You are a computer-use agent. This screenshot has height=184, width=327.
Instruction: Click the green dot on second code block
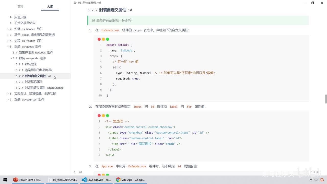coord(108,116)
